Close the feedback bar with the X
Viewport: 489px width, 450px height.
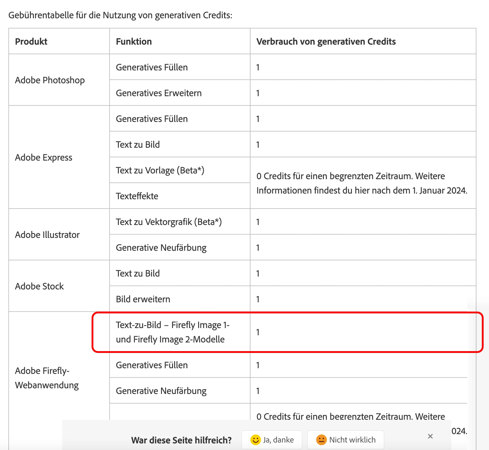point(430,436)
